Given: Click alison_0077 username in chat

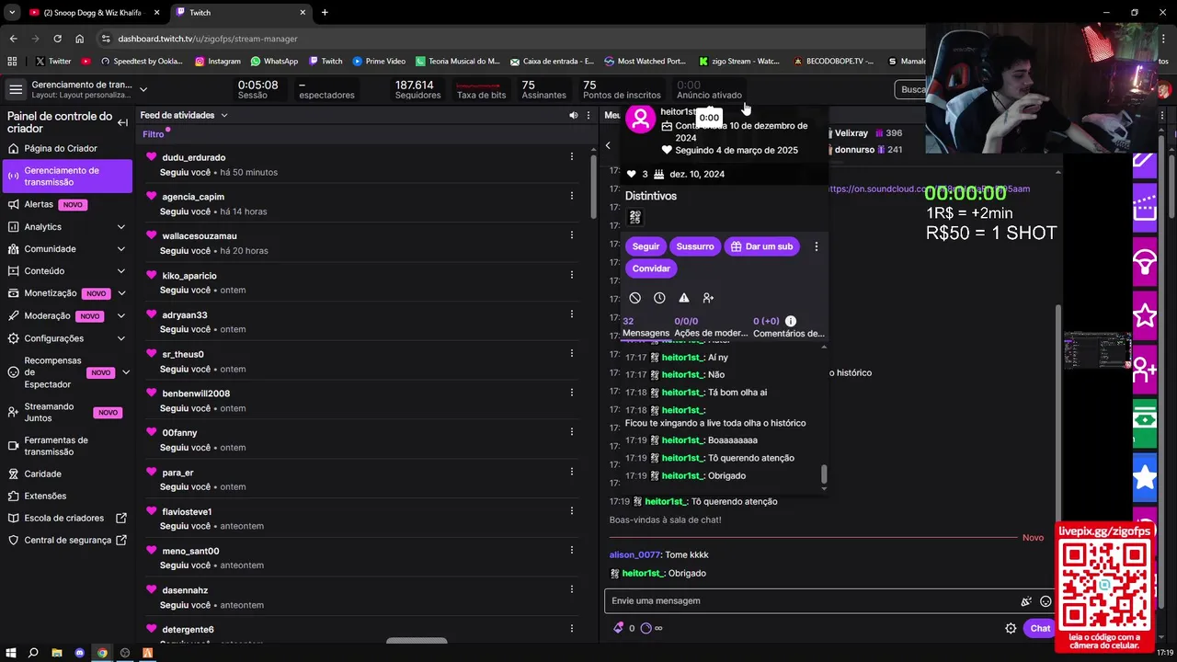Looking at the screenshot, I should [x=634, y=554].
